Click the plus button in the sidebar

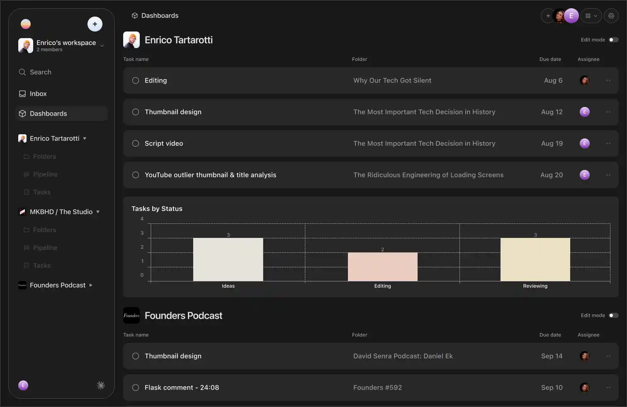click(95, 24)
